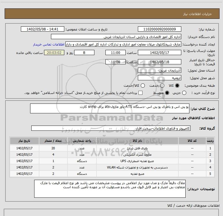Click the تعداد / مقدار column header
The height and width of the screenshot is (216, 223).
(x=53, y=141)
